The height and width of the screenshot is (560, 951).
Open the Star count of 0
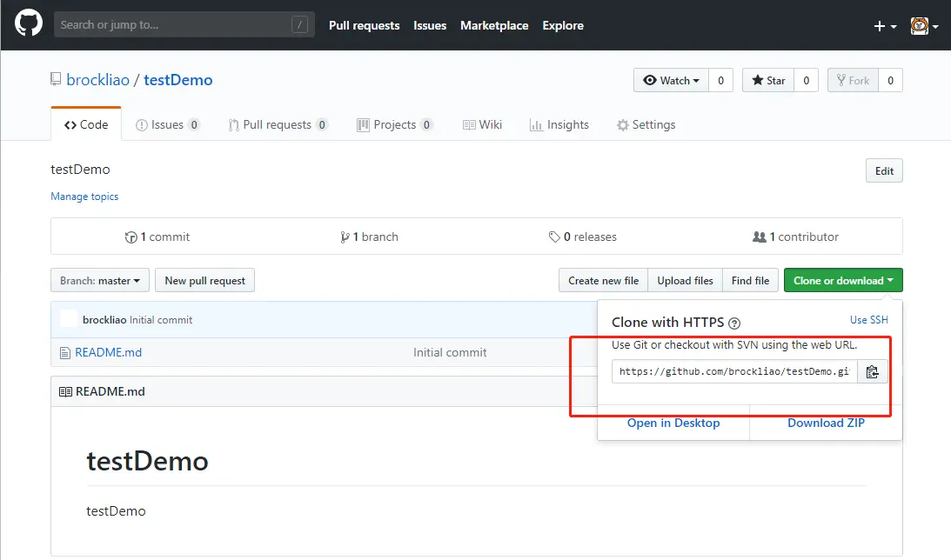(x=806, y=80)
